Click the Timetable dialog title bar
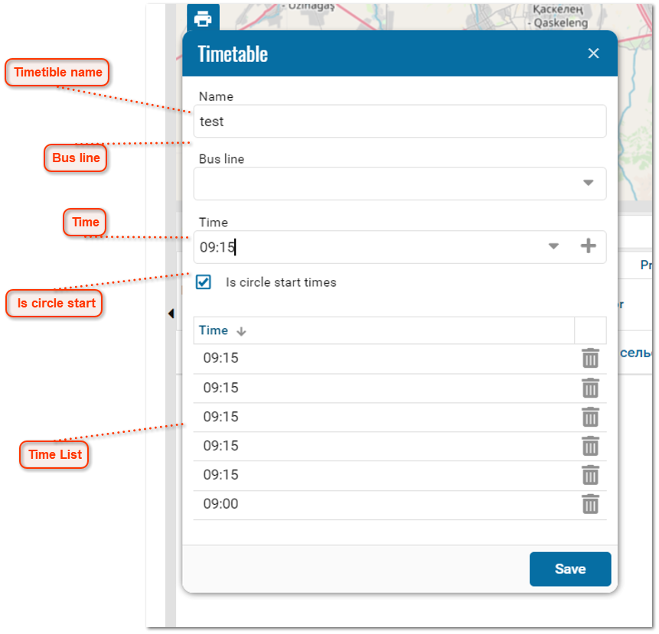Screen dimensions: 659x634 [344, 54]
